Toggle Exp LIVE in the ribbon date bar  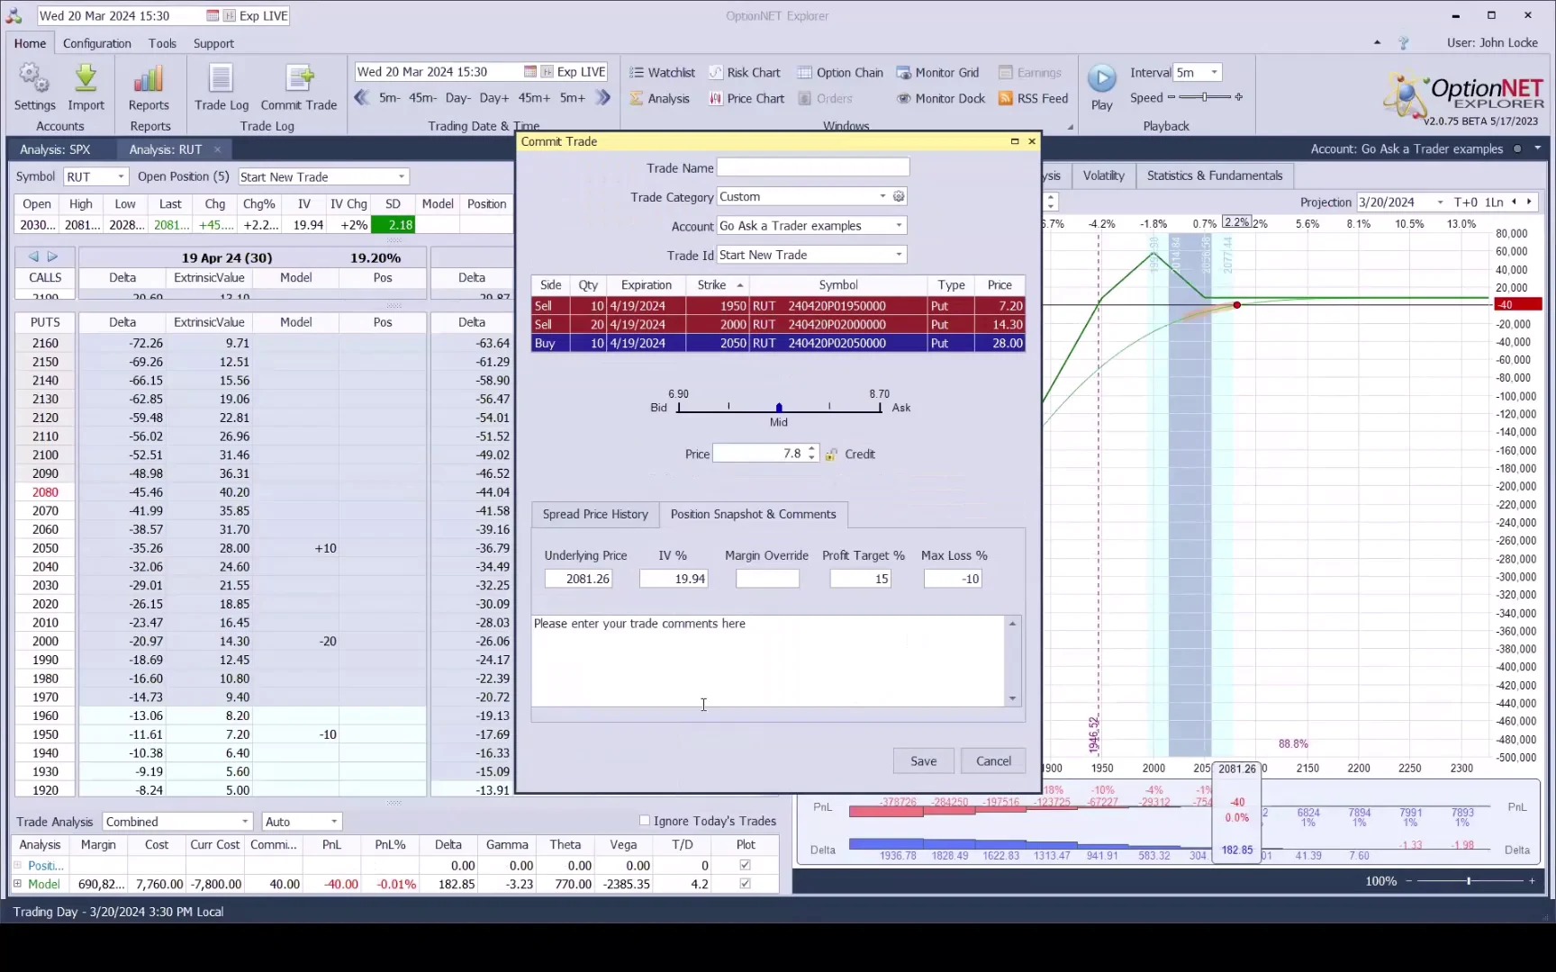click(x=574, y=72)
